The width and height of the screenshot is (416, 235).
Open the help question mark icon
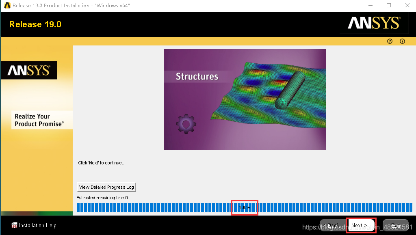click(390, 41)
